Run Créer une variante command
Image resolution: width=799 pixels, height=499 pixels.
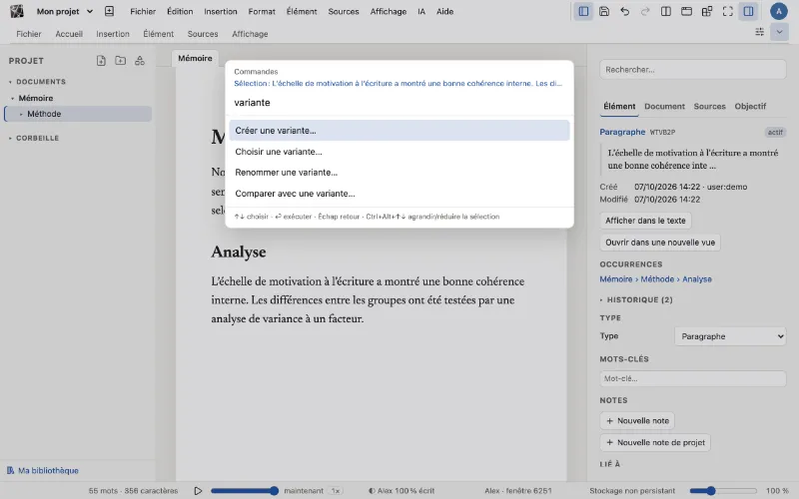pyautogui.click(x=399, y=131)
